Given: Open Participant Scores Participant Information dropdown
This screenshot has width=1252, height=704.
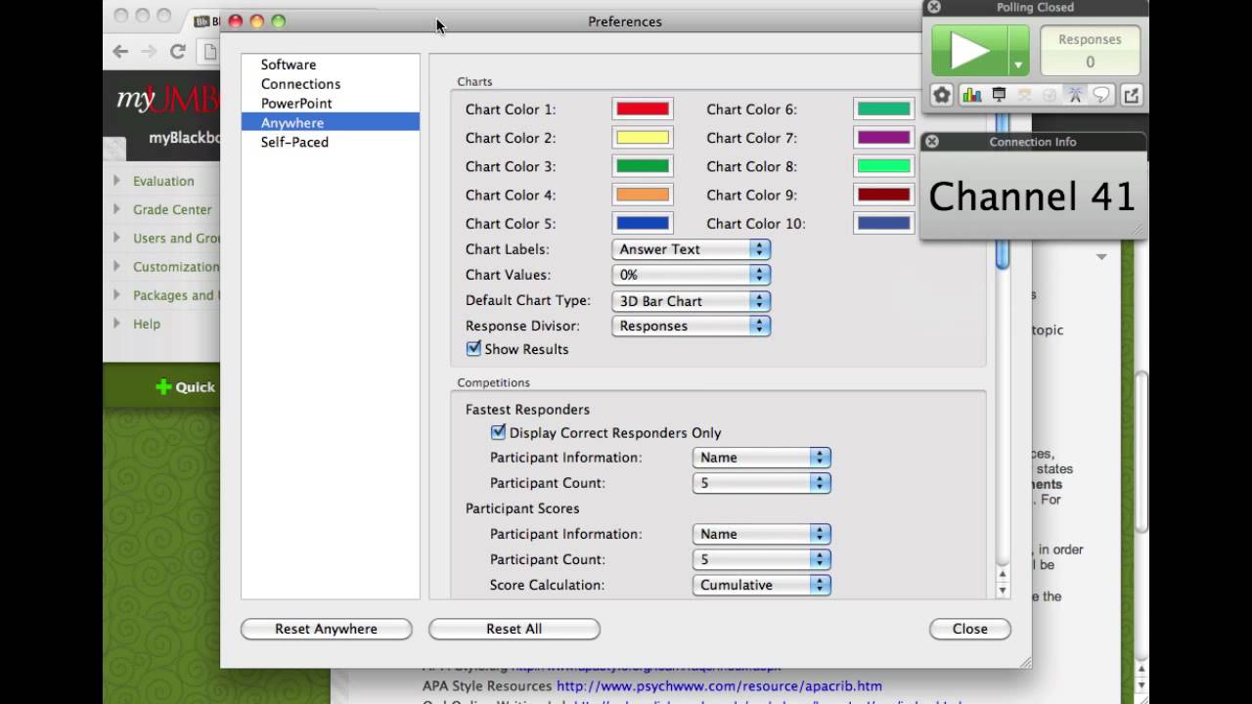Looking at the screenshot, I should pos(762,534).
